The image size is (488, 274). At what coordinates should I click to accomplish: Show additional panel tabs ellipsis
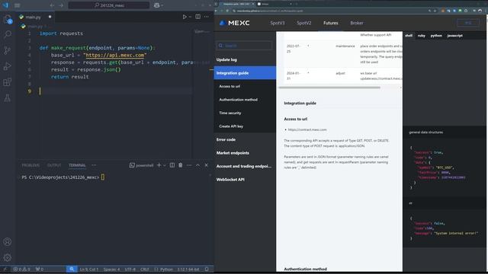coord(94,165)
